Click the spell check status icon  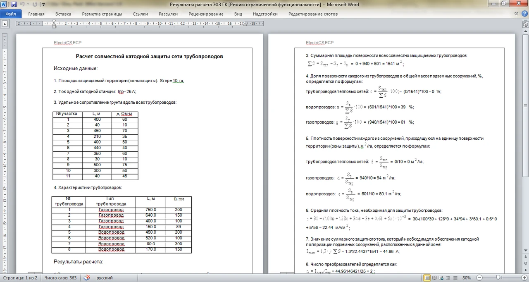[87, 278]
